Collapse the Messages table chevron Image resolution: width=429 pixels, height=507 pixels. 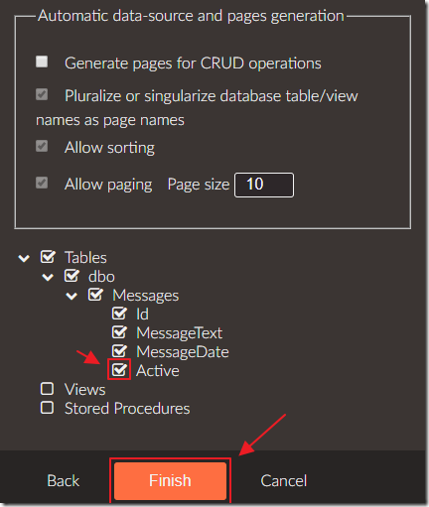71,296
